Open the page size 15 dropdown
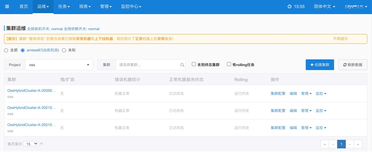Image resolution: width=372 pixels, height=152 pixels. [31, 144]
